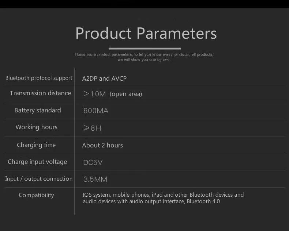Click the Product Parameters heading
Image resolution: width=289 pixels, height=231 pixels.
[146, 34]
